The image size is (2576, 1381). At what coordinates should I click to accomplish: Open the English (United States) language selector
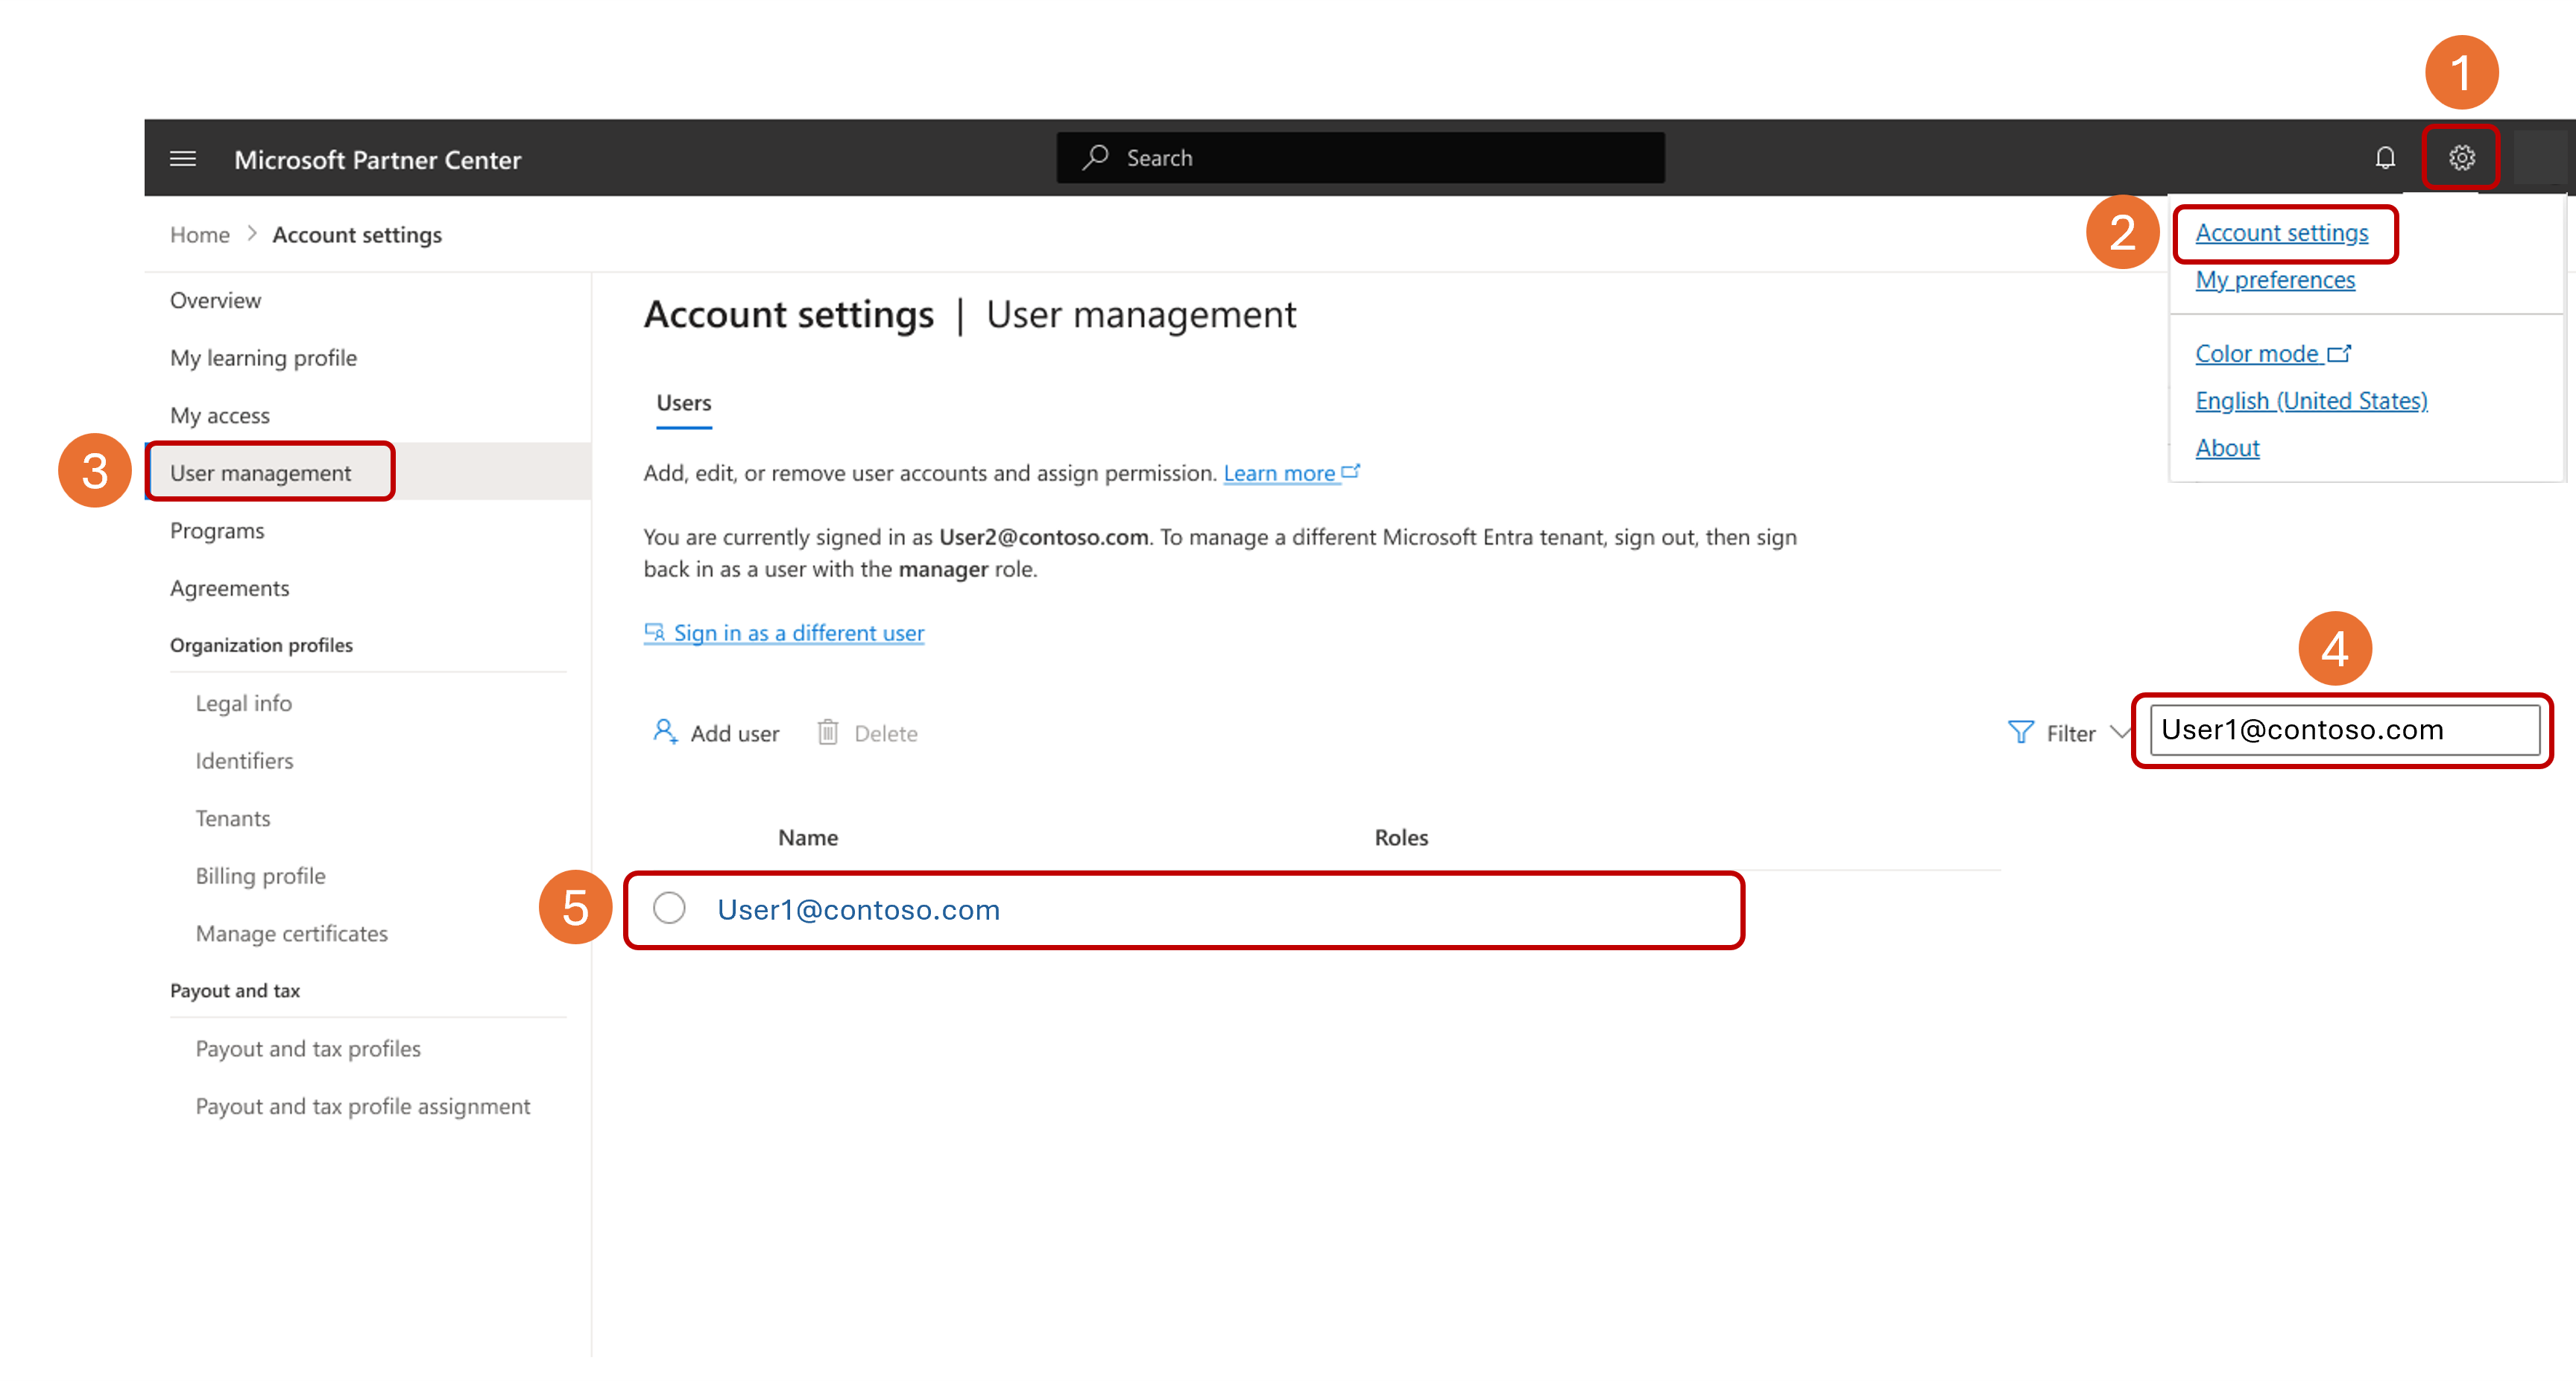pos(2311,401)
